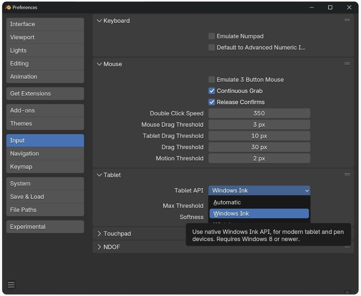Click the Blender logo in title bar

[8, 7]
